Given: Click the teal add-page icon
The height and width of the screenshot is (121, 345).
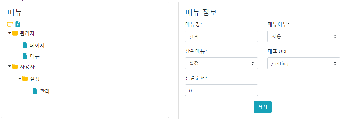Looking at the screenshot, I should click(17, 24).
